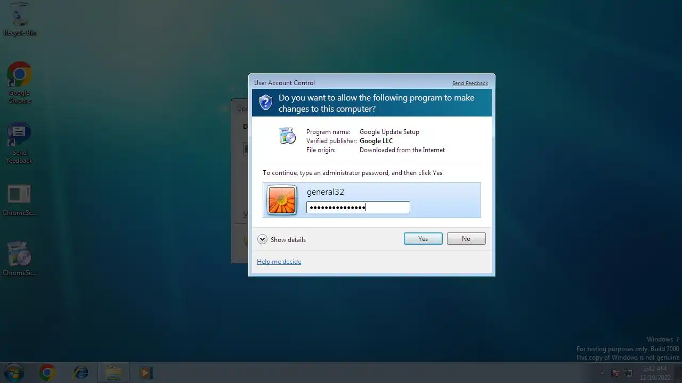Click No to deny program changes
The height and width of the screenshot is (383, 682).
coord(466,239)
